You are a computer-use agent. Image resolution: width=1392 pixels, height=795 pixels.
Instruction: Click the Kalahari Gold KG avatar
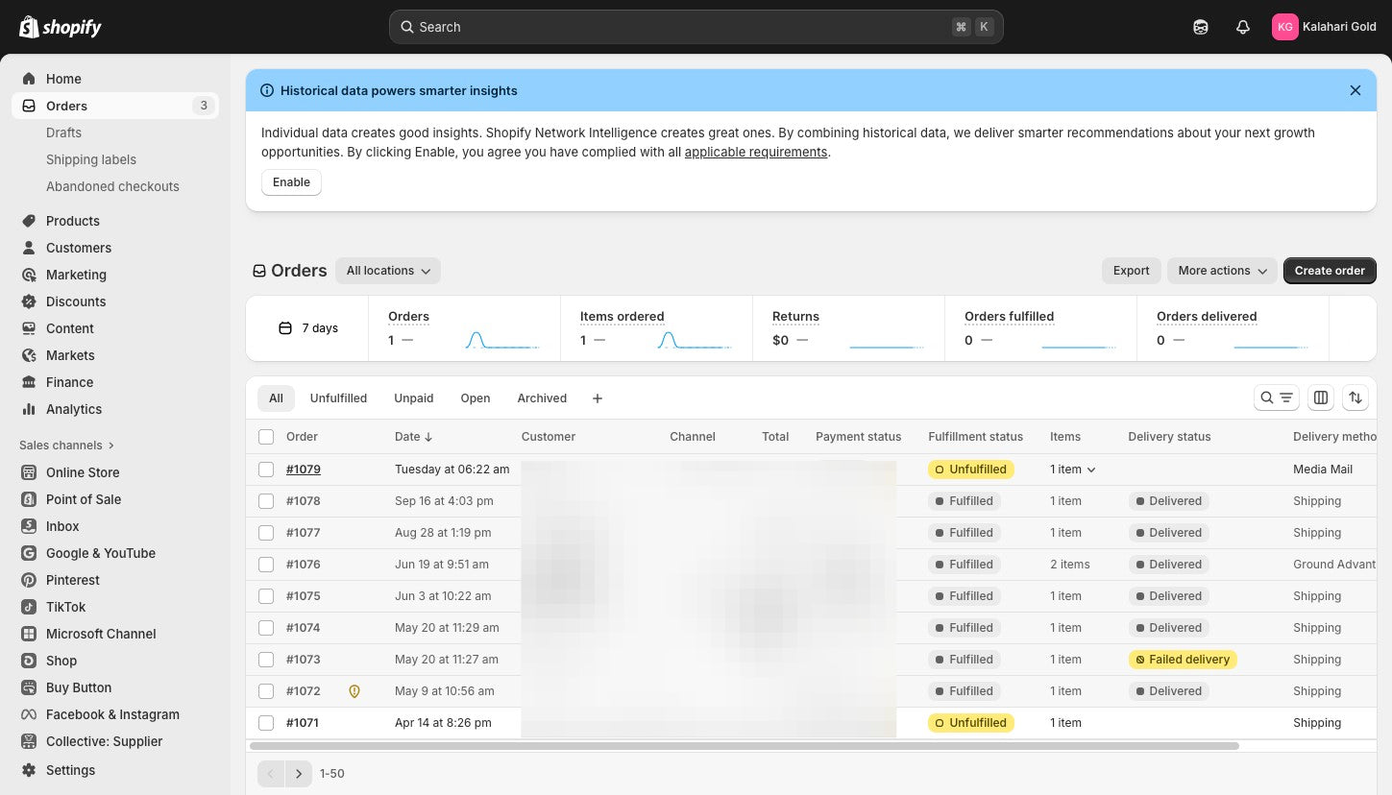point(1284,27)
